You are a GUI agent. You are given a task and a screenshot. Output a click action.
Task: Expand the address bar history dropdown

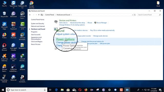(x=133, y=15)
